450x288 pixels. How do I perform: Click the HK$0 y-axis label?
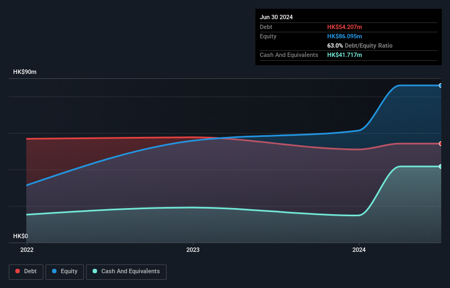coord(21,236)
